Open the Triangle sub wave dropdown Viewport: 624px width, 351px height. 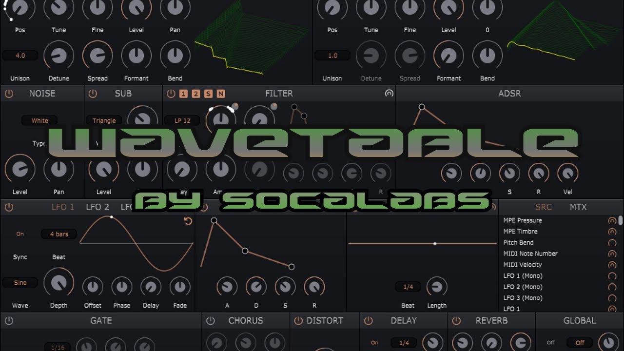coord(104,120)
